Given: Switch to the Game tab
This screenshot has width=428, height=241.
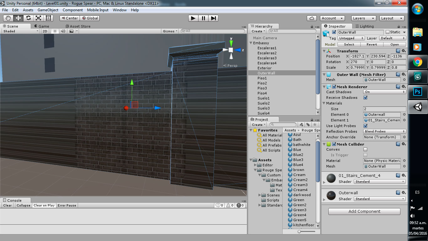Looking at the screenshot, I should 42,26.
